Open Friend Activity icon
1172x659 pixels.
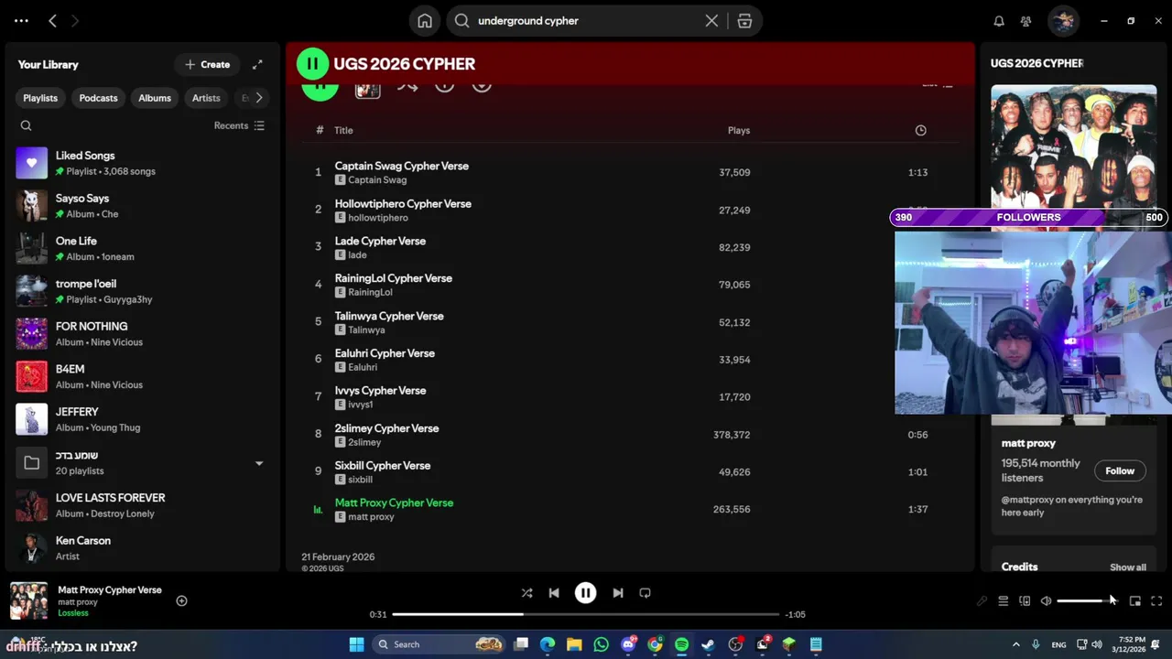click(x=1026, y=21)
